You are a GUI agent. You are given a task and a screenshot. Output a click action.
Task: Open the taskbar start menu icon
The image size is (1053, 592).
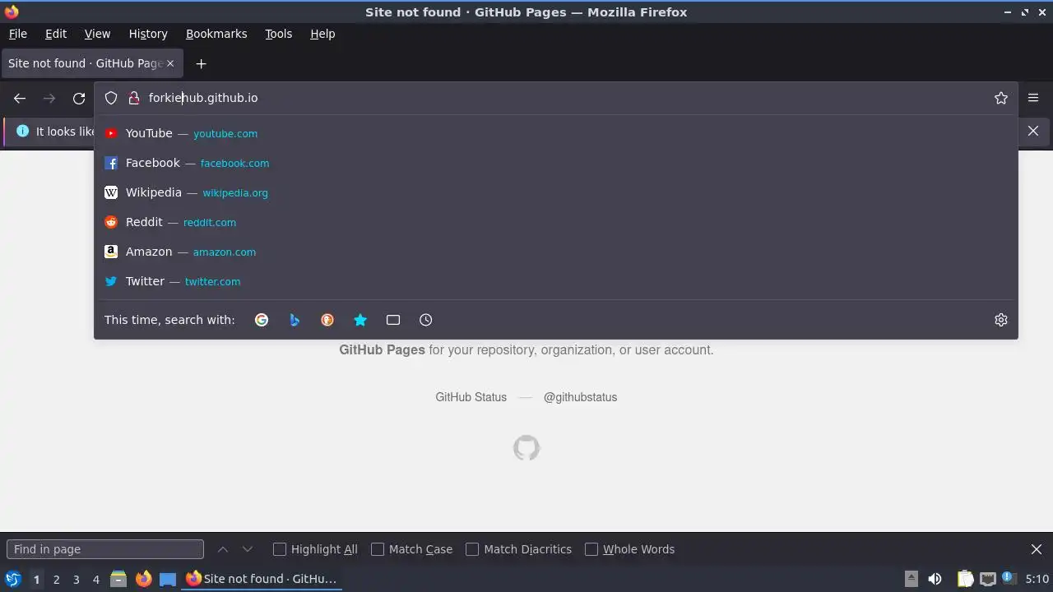coord(13,579)
